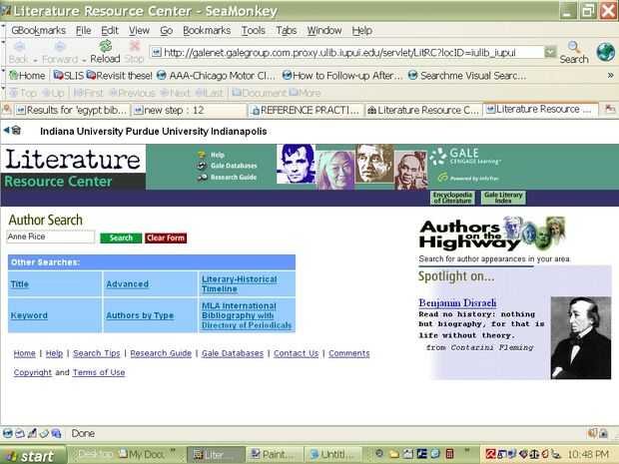This screenshot has width=619, height=464.
Task: Switch to the new step : 12 tab
Action: click(189, 110)
